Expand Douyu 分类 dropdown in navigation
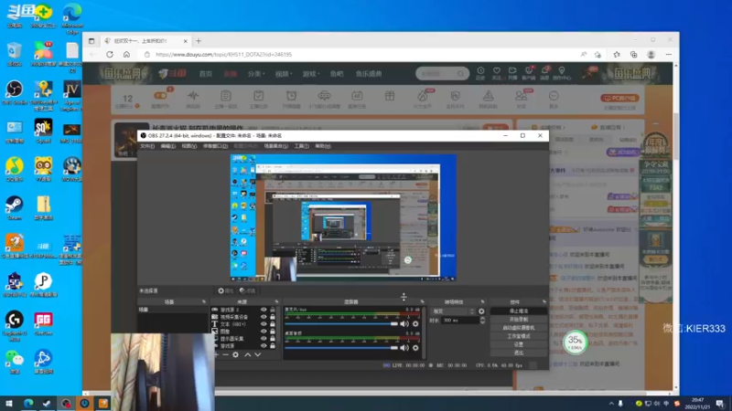 click(256, 74)
